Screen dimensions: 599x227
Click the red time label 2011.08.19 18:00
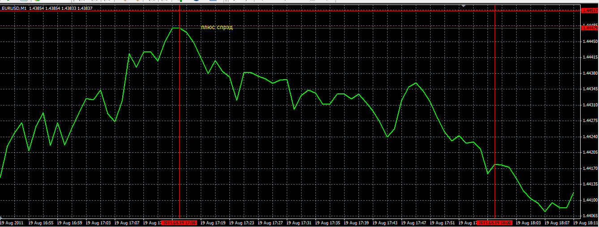[x=495, y=222]
